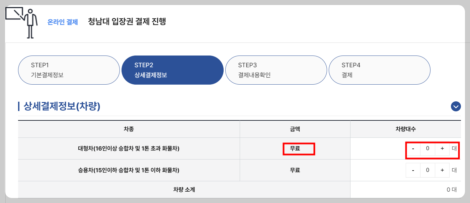Open the blue circular arrow on the section header
Viewport: 470px width, 203px height.
455,106
